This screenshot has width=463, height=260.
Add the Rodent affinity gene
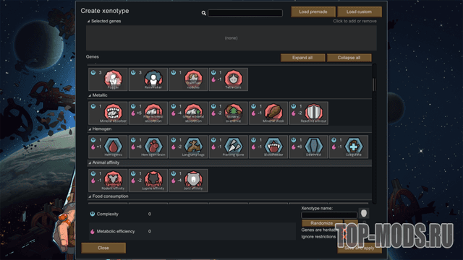click(108, 181)
